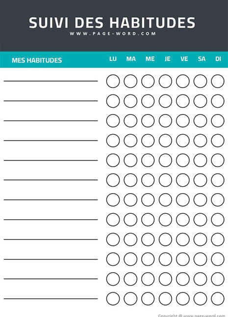Mark the SA circle in the fourth habit row
Screen dimensions: 228x317
click(x=201, y=141)
